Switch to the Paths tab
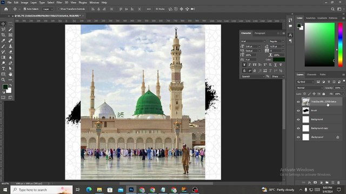 [x=323, y=74]
